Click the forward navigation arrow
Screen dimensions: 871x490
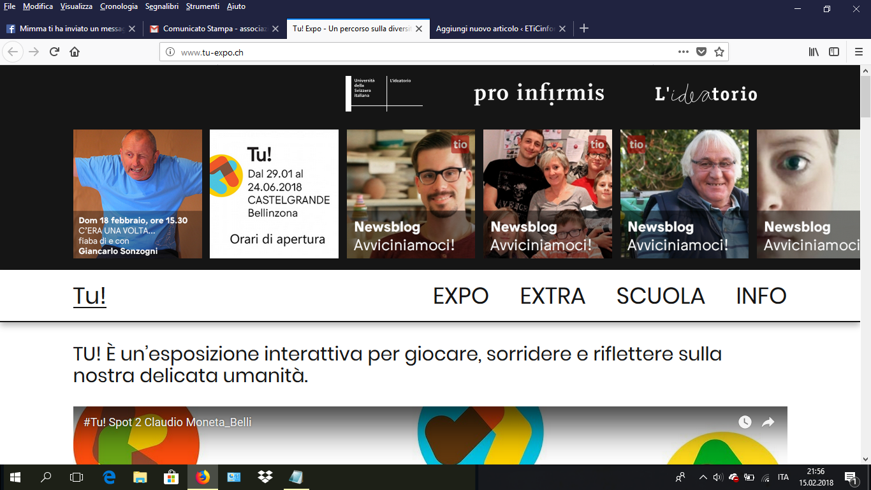tap(34, 52)
